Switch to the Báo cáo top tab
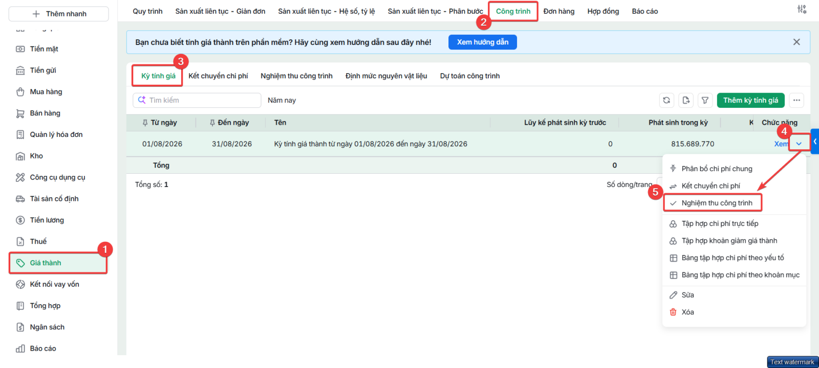The height and width of the screenshot is (368, 819). [645, 11]
